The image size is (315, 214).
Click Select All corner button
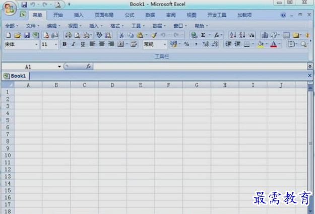pos(8,85)
